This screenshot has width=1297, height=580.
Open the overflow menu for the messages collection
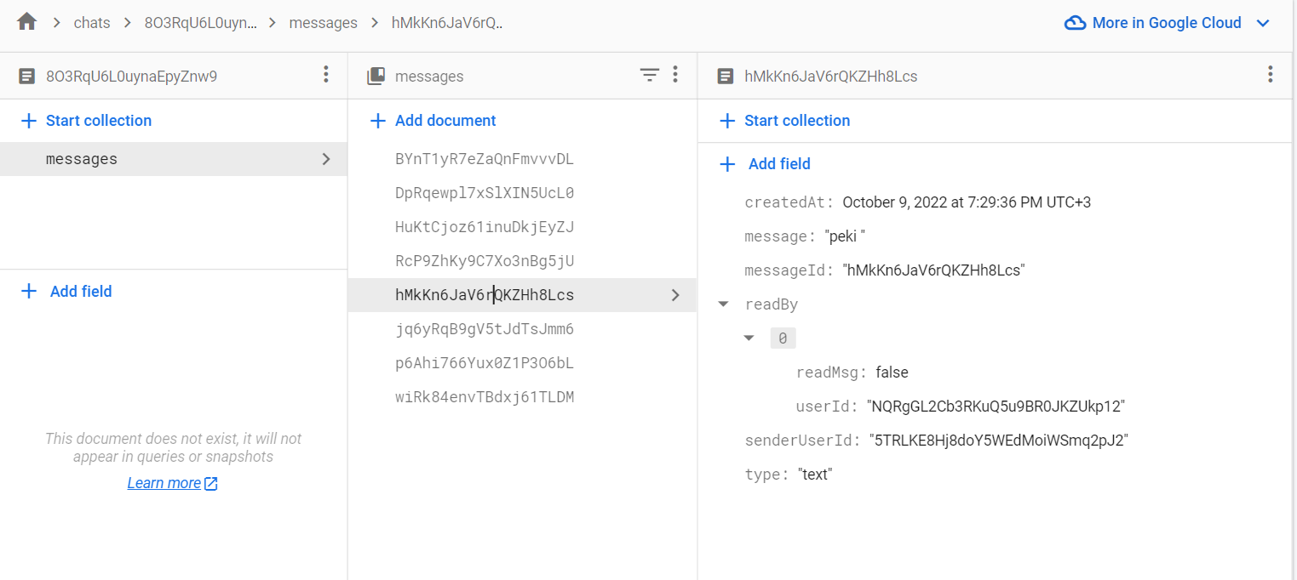coord(675,75)
